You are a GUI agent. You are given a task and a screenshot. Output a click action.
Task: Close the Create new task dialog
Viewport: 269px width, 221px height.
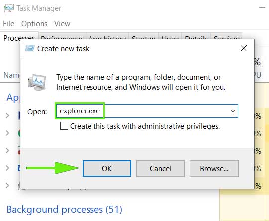coord(244,48)
